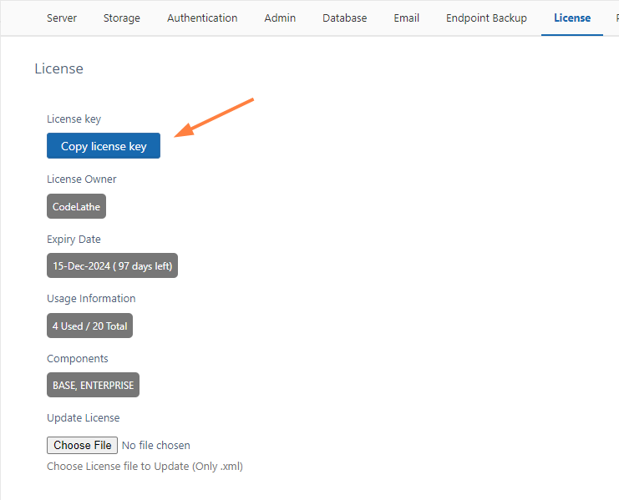
Task: Click the 'BASE, ENTERPRISE' components badge
Action: (x=93, y=386)
